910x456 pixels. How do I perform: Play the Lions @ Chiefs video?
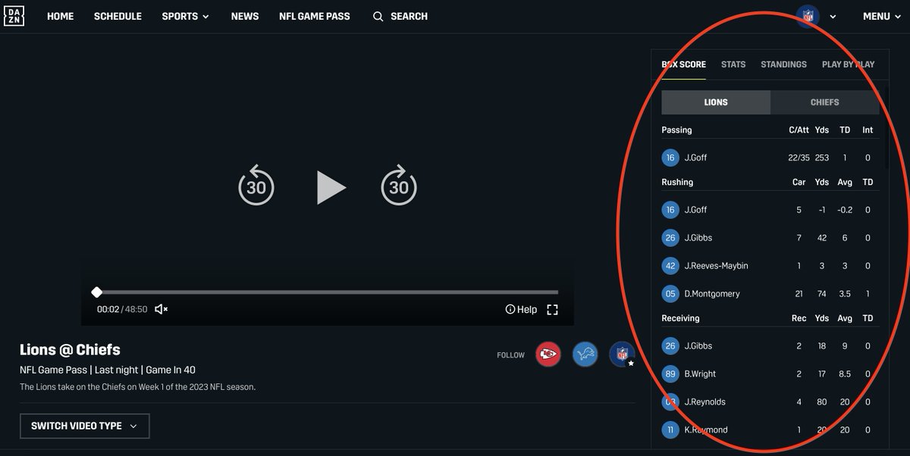click(331, 187)
